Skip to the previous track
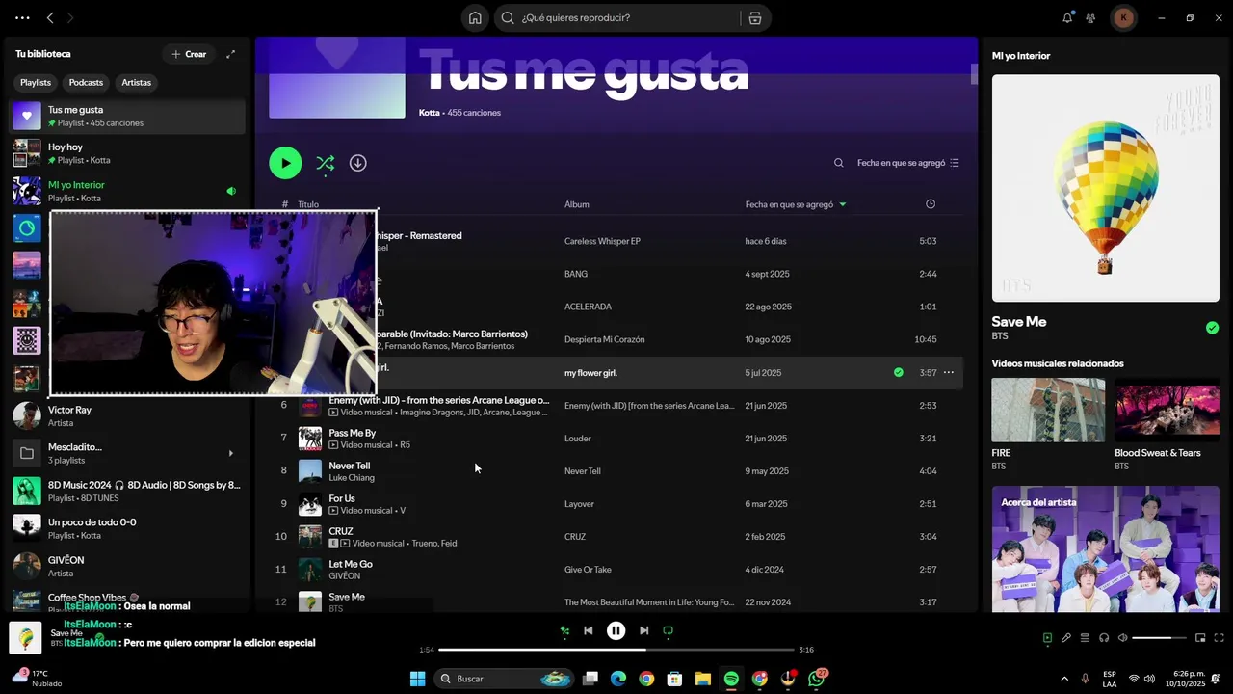This screenshot has height=694, width=1233. (x=589, y=630)
